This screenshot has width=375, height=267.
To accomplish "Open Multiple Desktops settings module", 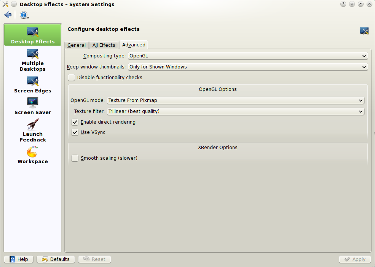I will pos(33,60).
